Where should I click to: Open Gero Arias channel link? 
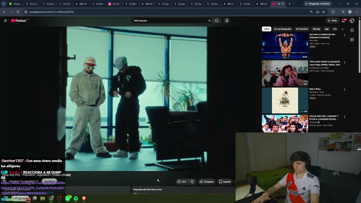[314, 41]
